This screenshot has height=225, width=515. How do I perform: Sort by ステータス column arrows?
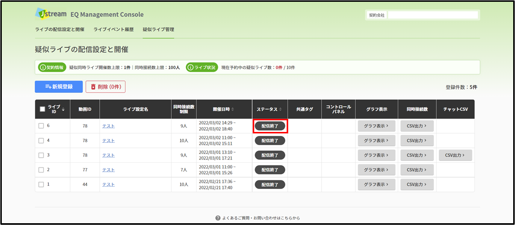280,109
